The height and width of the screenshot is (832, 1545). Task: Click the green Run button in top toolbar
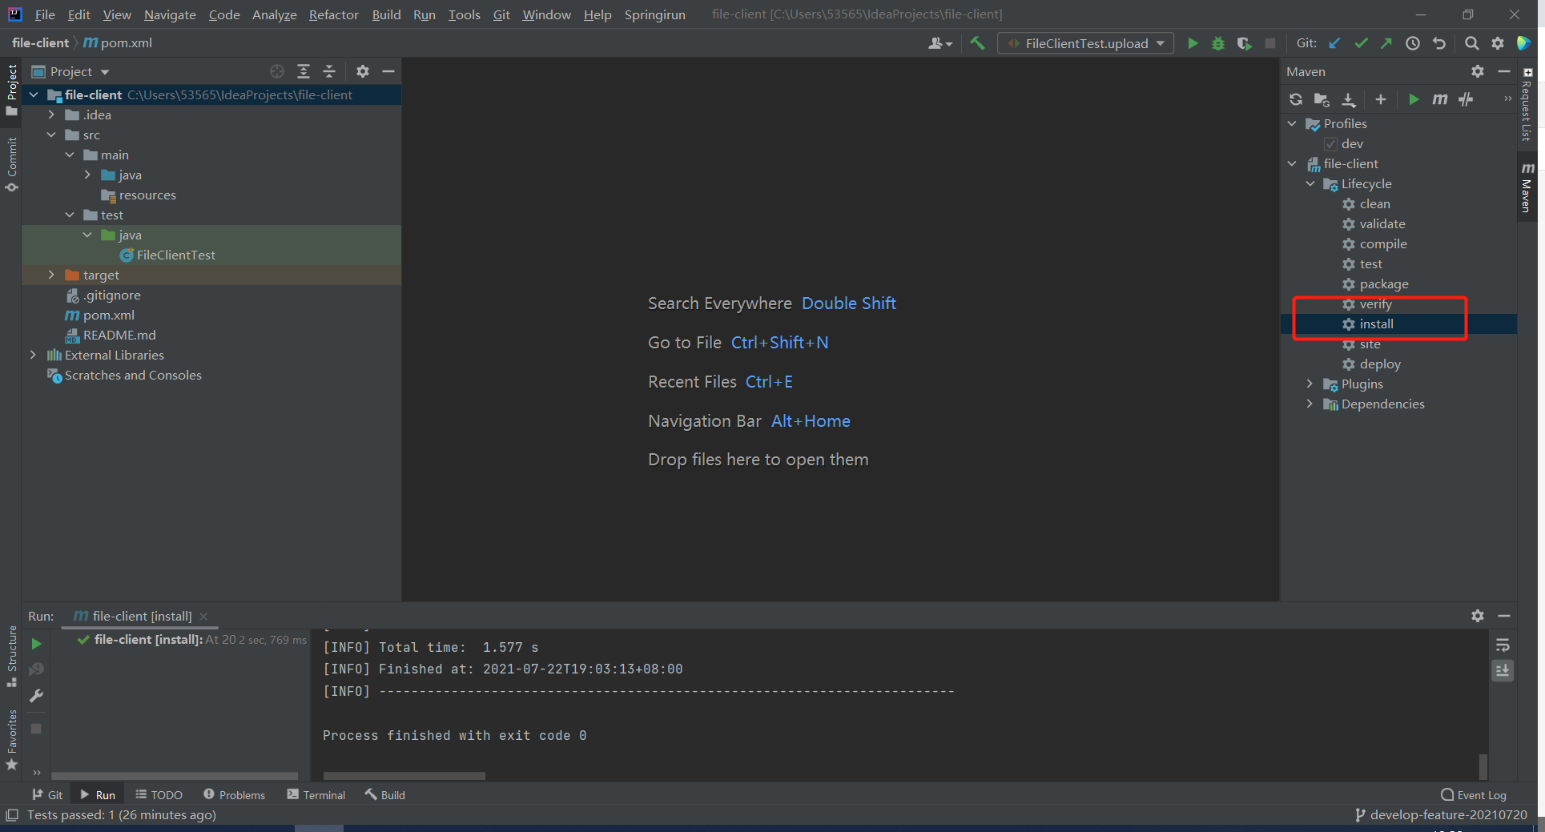1193,43
